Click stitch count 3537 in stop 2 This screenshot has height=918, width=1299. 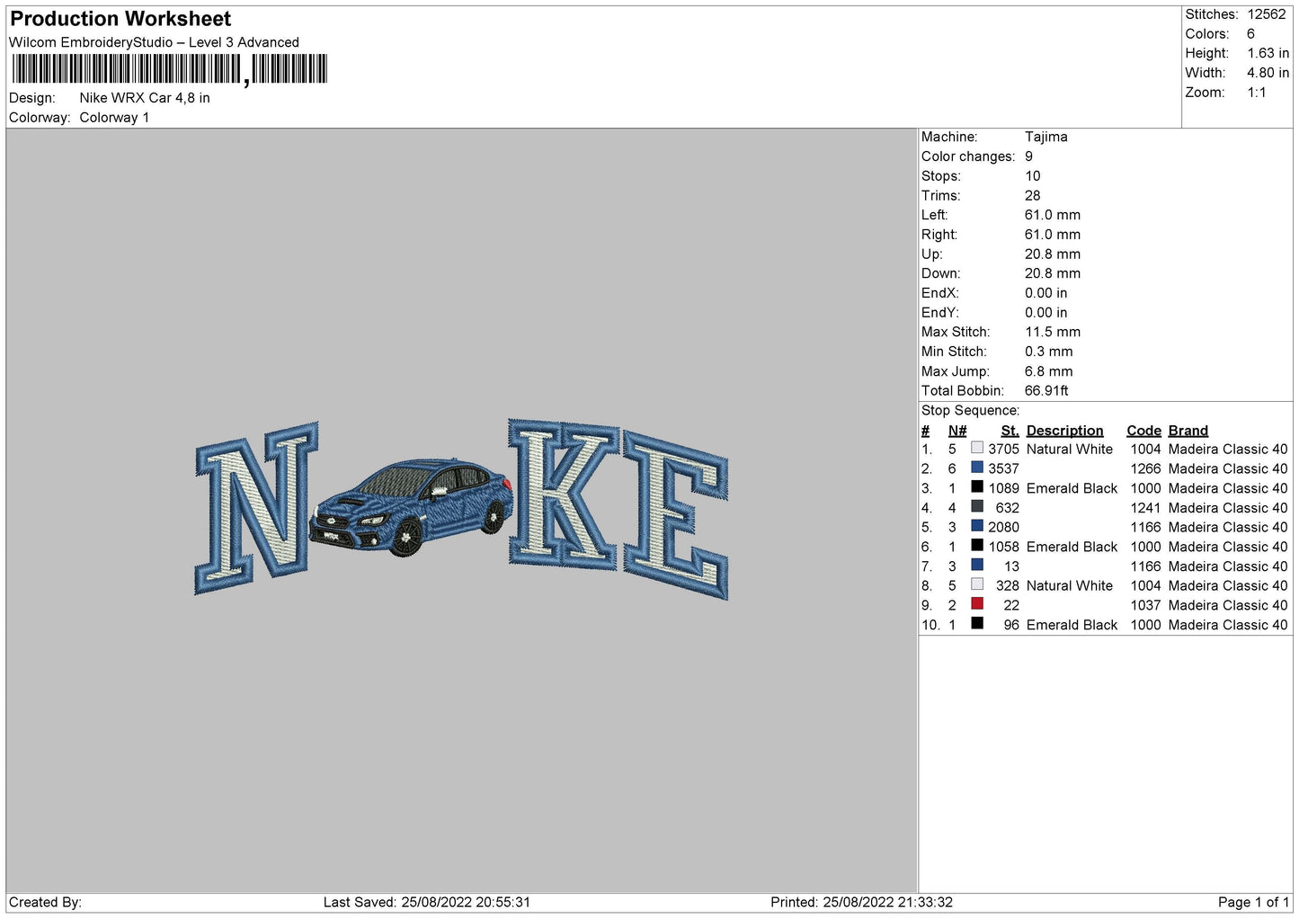point(1003,469)
